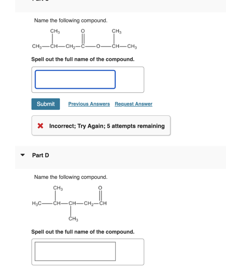Click the double-bonded O in Part C structure

point(83,31)
